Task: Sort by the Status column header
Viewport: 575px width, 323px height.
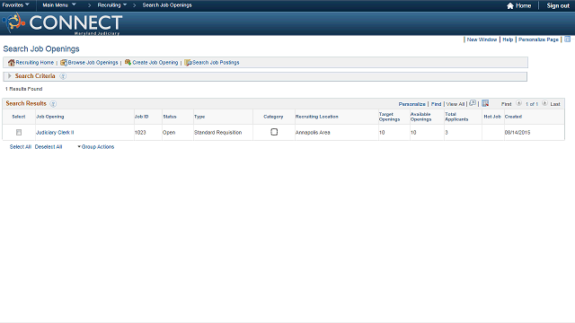Action: click(170, 117)
